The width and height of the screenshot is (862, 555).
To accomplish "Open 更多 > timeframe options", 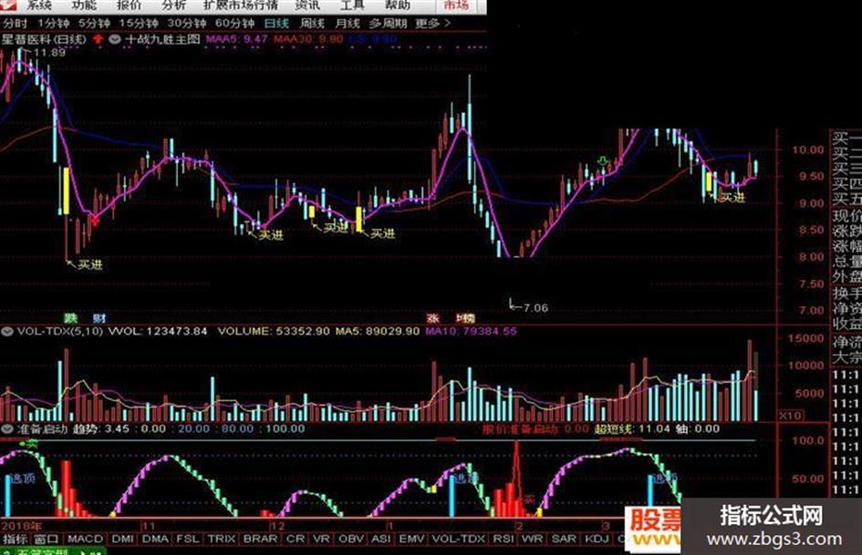I will pyautogui.click(x=433, y=23).
